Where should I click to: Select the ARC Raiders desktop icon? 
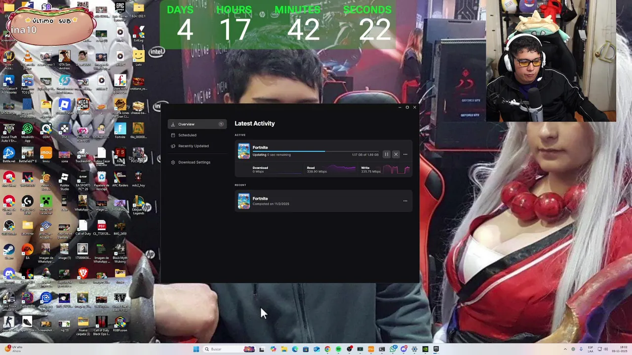point(120,178)
